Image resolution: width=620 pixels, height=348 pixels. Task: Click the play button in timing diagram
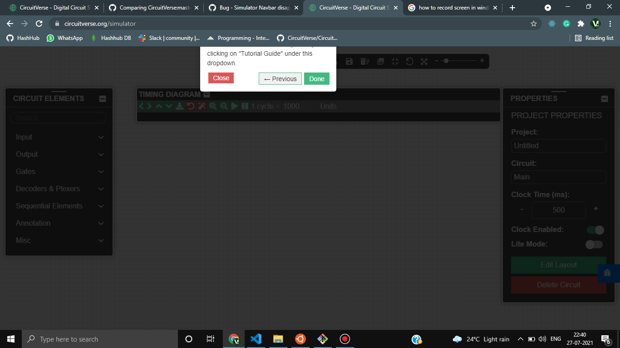point(235,106)
